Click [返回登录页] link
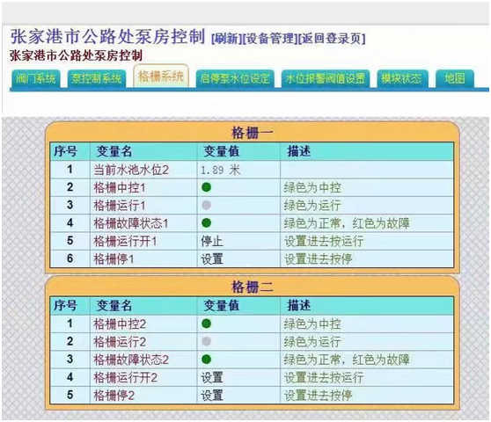491x422 pixels. coord(332,39)
